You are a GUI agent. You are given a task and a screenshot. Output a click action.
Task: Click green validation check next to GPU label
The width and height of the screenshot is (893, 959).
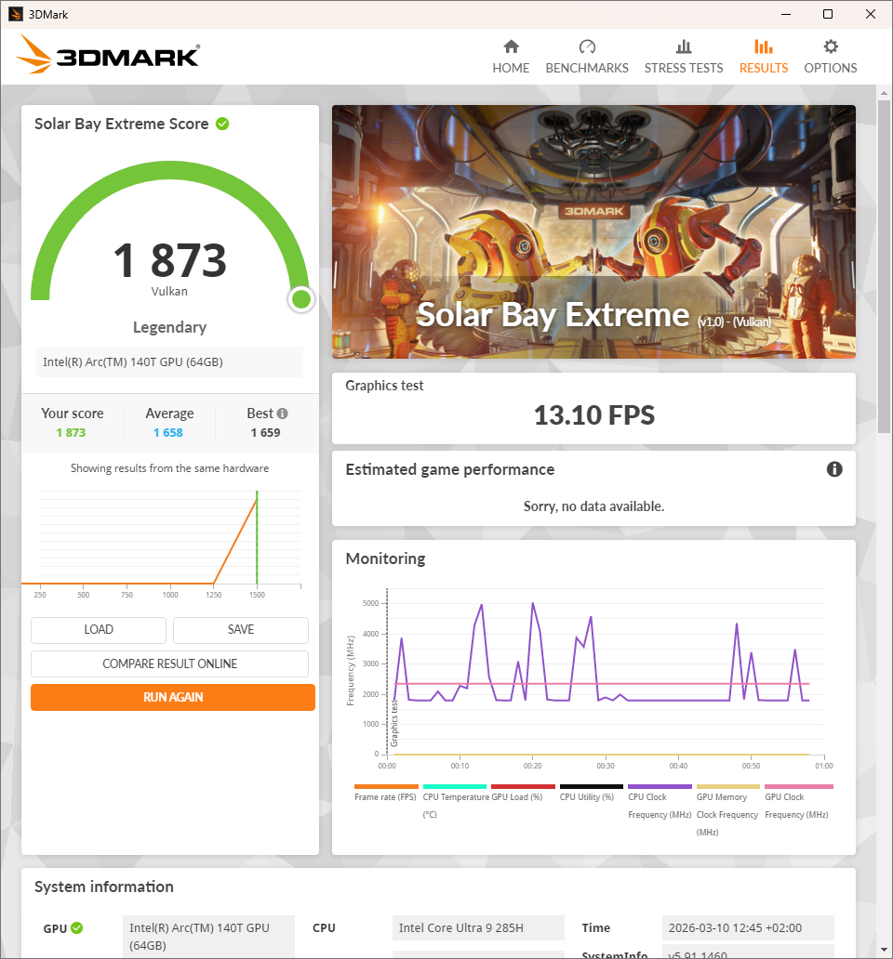[77, 927]
